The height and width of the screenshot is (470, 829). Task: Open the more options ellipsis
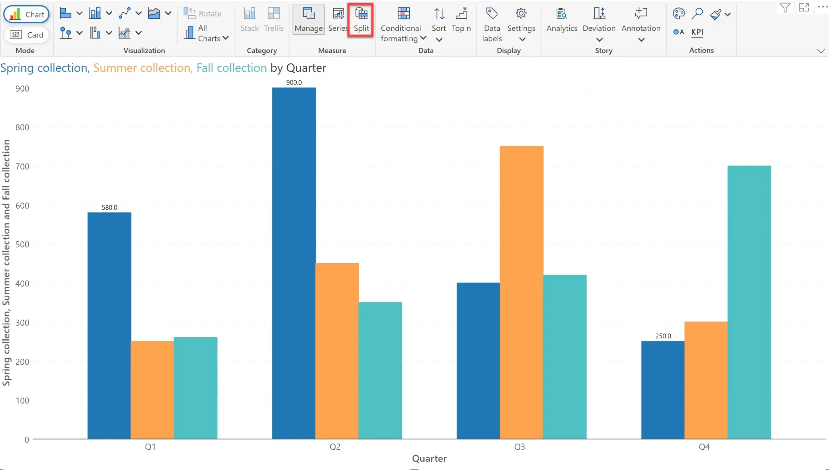[823, 6]
